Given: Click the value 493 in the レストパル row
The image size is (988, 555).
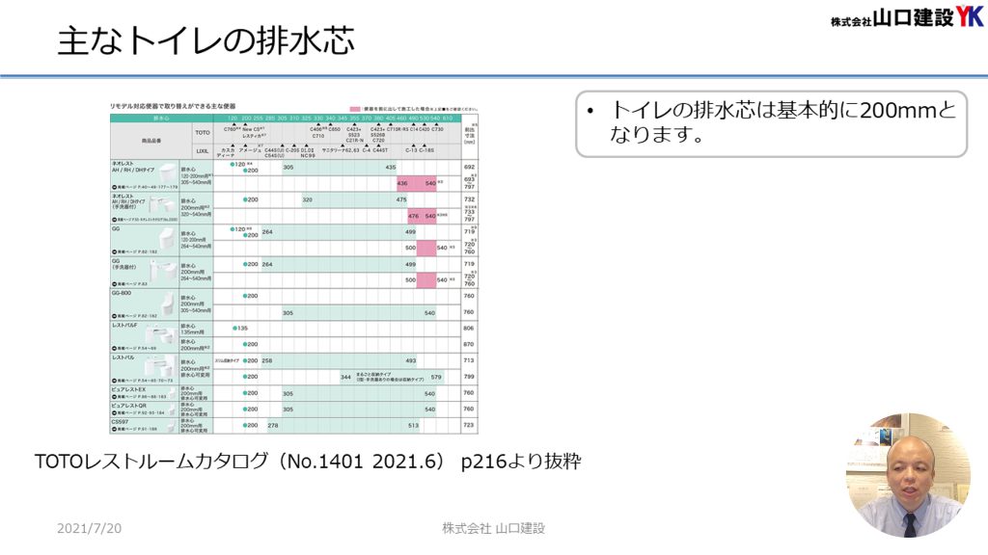Looking at the screenshot, I should [x=411, y=360].
